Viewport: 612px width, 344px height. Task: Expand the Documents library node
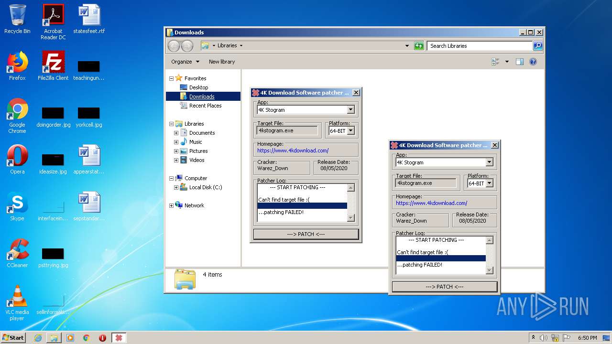176,133
